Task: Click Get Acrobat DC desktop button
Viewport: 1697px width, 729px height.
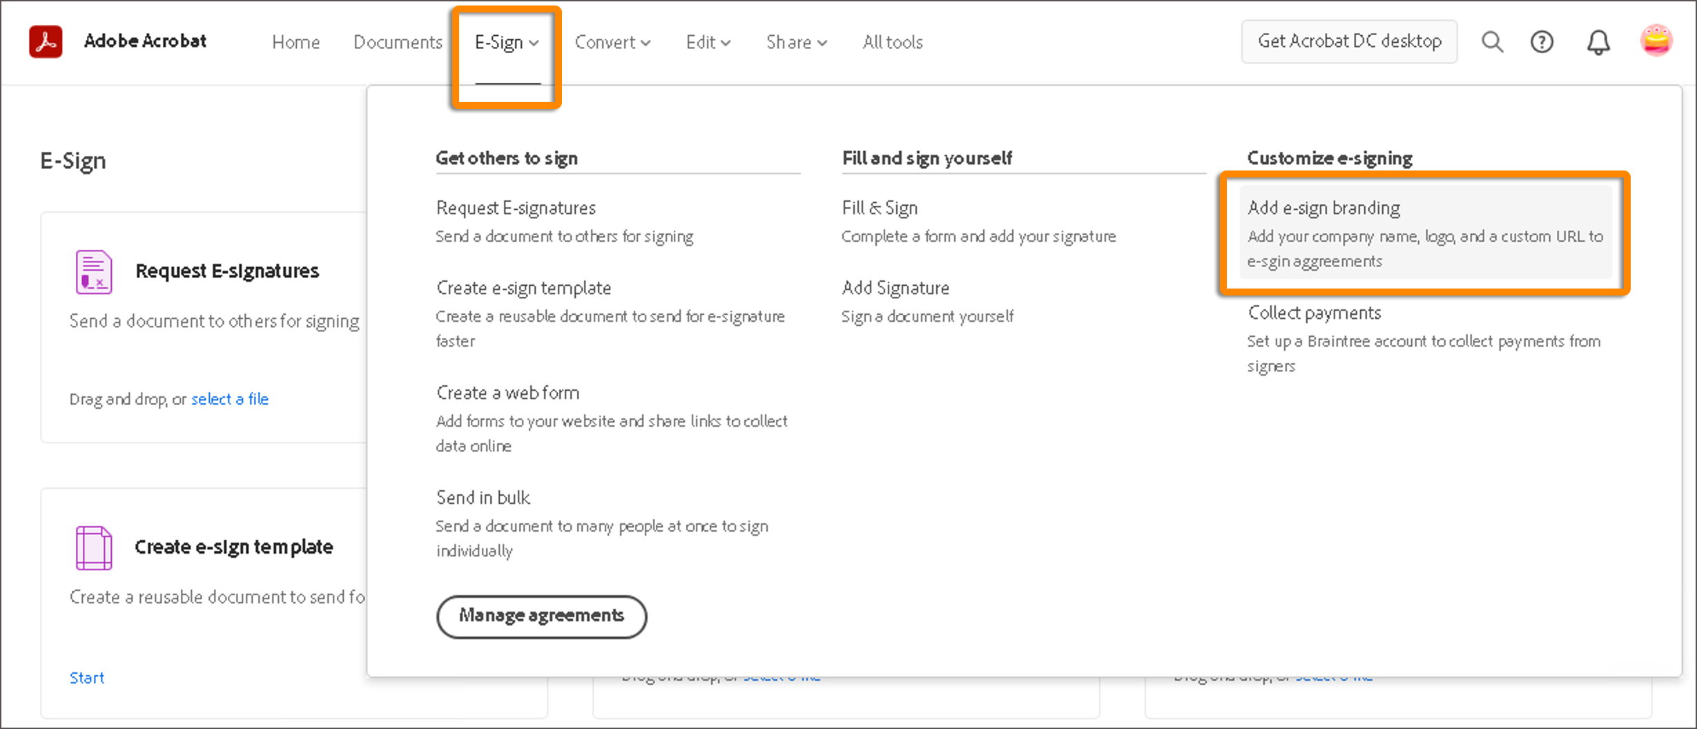Action: point(1349,41)
